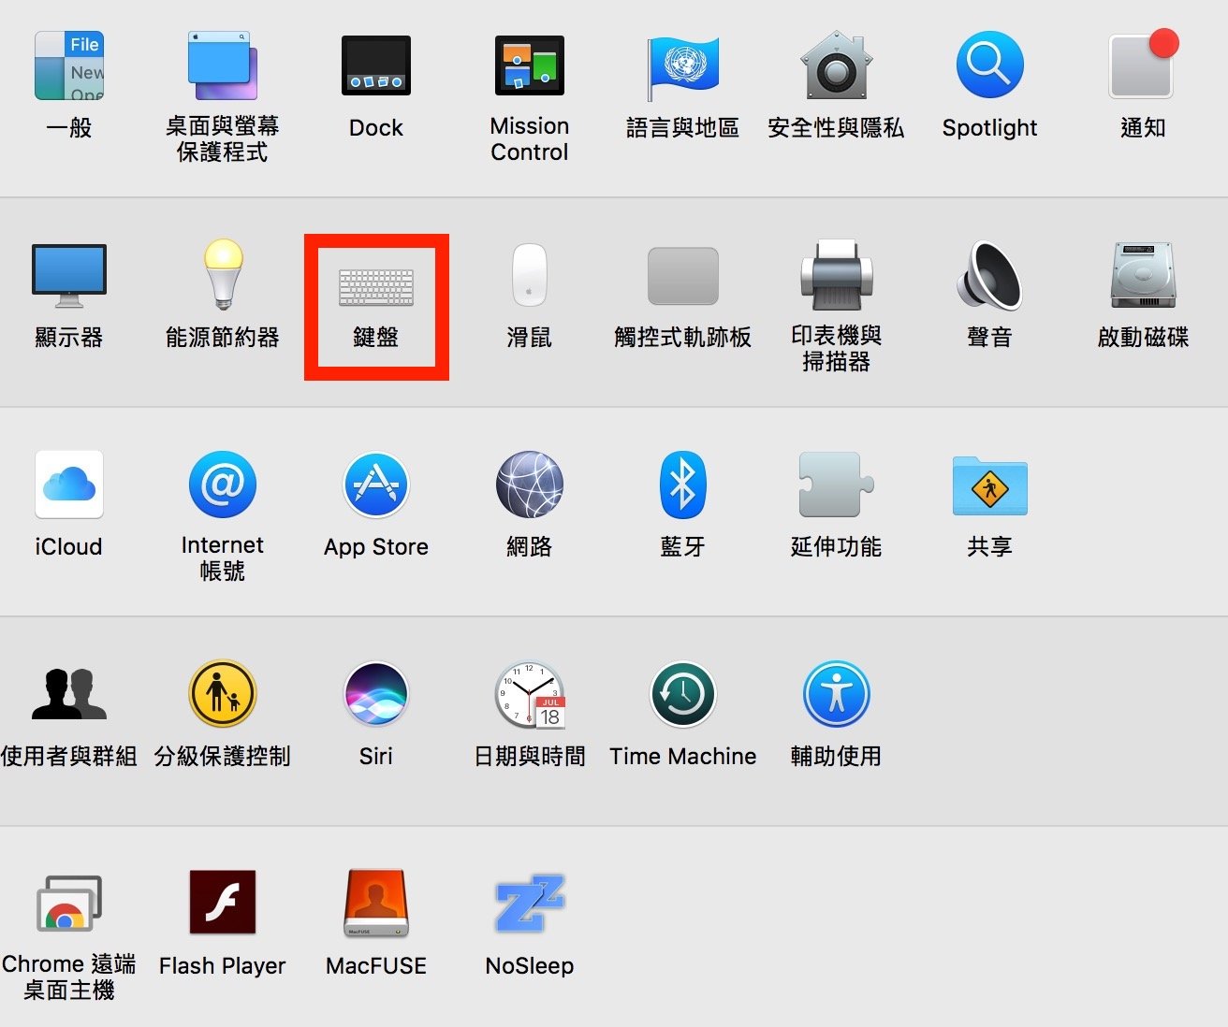Open MacFUSE preferences
Viewport: 1228px width, 1027px height.
376,903
